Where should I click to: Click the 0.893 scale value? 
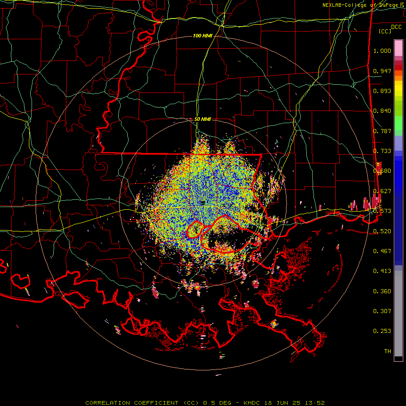[382, 91]
